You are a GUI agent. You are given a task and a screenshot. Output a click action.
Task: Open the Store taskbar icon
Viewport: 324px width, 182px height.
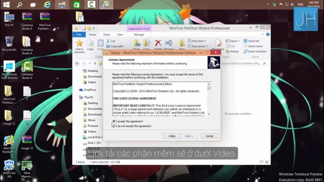point(77,4)
